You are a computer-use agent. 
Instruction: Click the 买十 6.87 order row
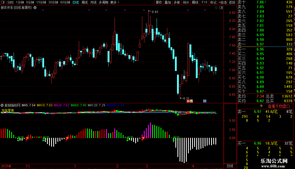[265, 91]
